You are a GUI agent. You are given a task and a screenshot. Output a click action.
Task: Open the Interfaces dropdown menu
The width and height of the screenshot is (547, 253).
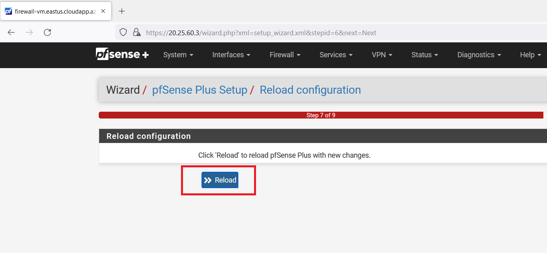231,55
